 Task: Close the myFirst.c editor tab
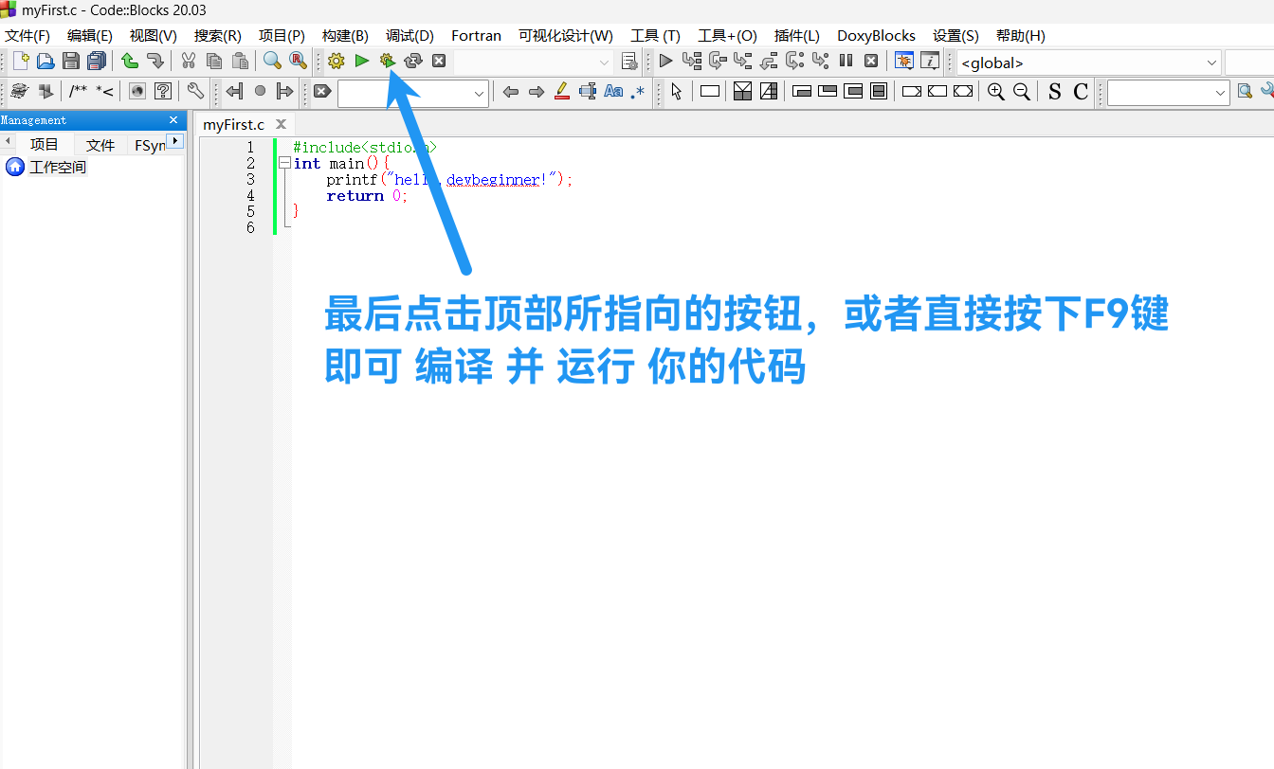pyautogui.click(x=281, y=124)
